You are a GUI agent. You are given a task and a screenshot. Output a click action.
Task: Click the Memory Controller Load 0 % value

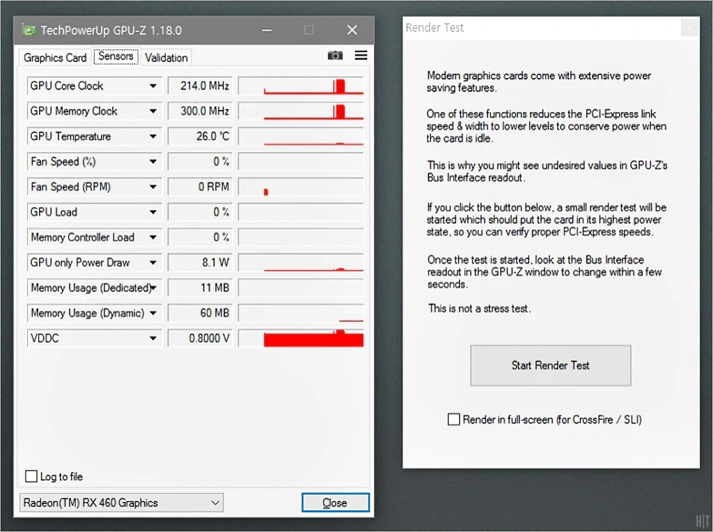pos(200,237)
